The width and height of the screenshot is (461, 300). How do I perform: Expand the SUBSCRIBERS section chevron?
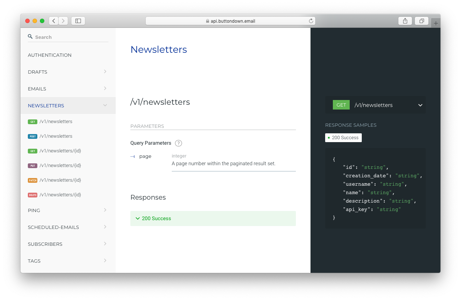coord(105,244)
